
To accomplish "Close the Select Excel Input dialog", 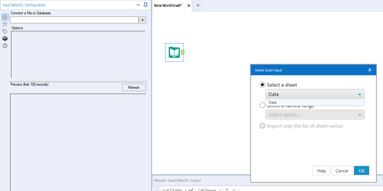I will pos(370,70).
